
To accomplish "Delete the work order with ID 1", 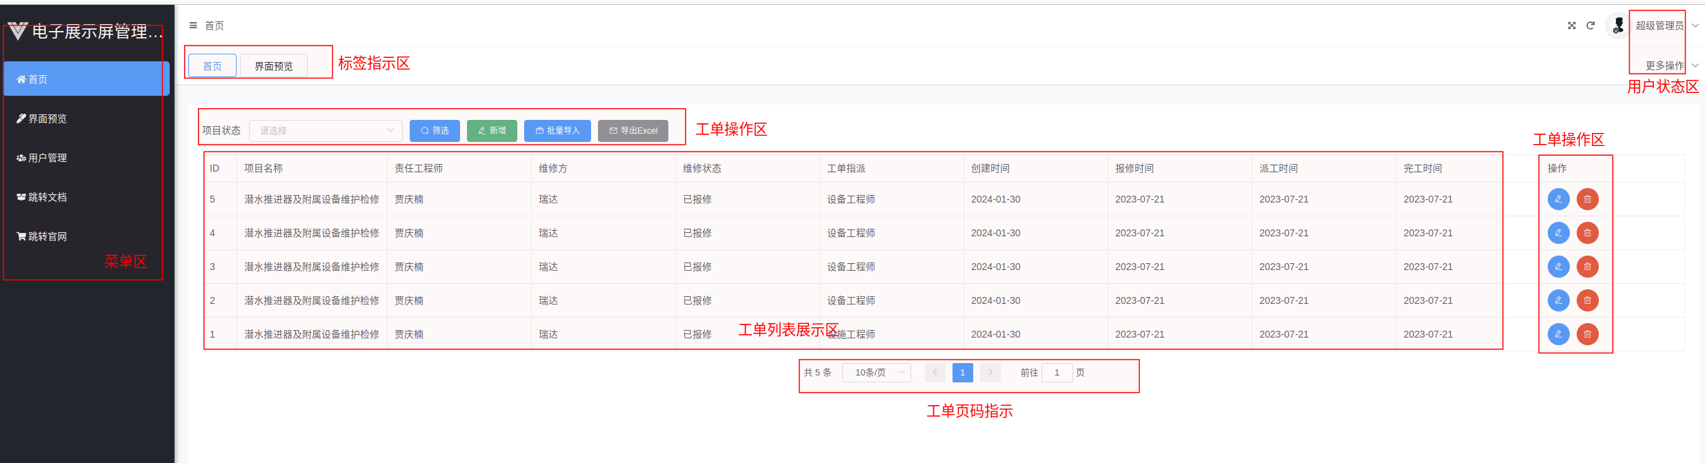I will pos(1588,334).
